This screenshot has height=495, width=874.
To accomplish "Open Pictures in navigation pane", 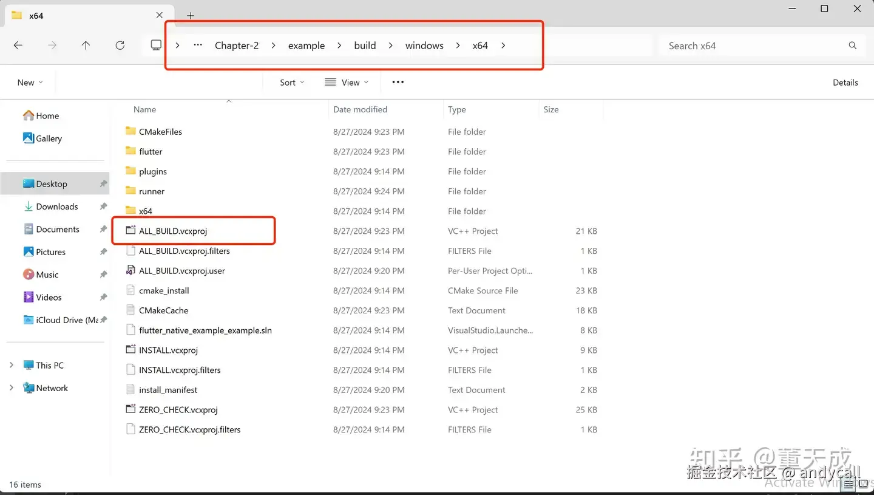I will (44, 251).
